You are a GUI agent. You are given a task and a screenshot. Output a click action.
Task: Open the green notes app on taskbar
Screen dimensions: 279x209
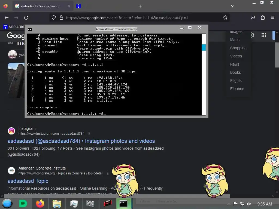[x=23, y=204]
